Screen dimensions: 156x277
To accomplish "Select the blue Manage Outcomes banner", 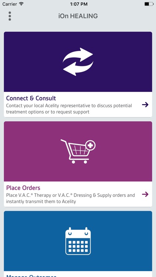I will pyautogui.click(x=78, y=241).
